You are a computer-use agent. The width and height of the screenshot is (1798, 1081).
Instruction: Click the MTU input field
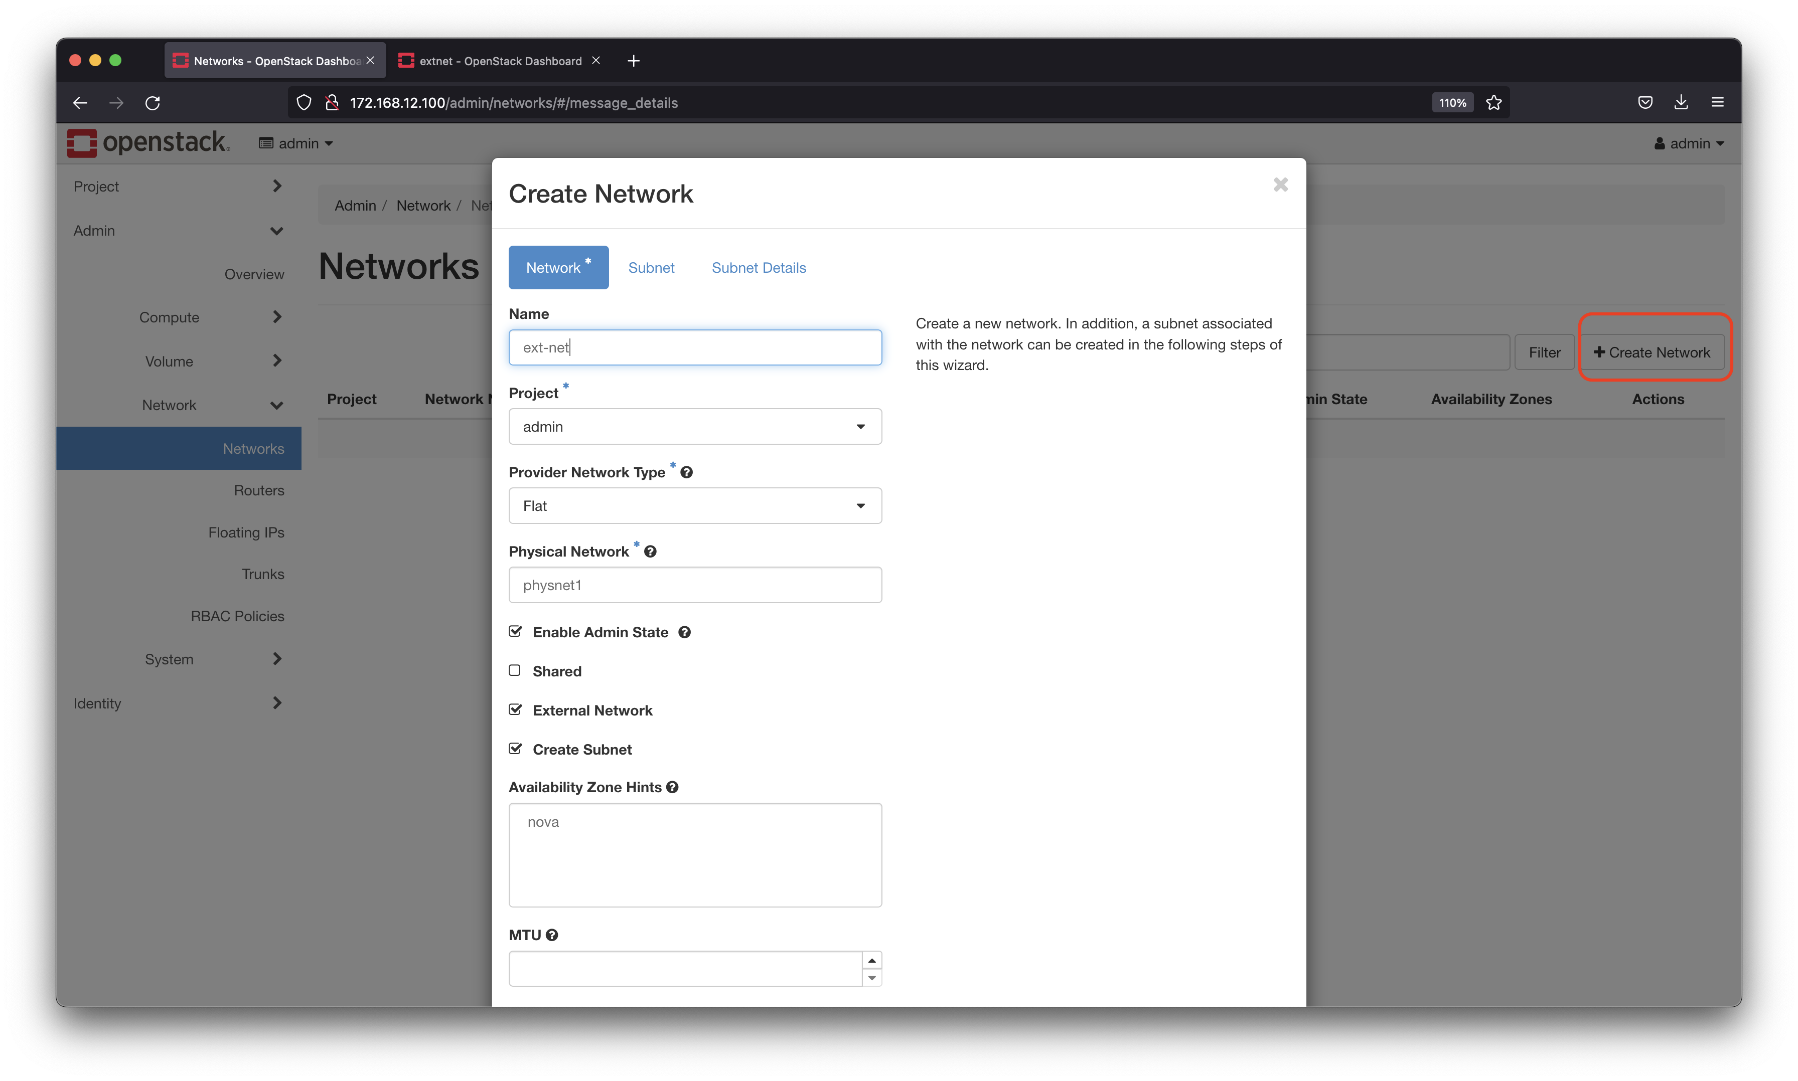685,969
